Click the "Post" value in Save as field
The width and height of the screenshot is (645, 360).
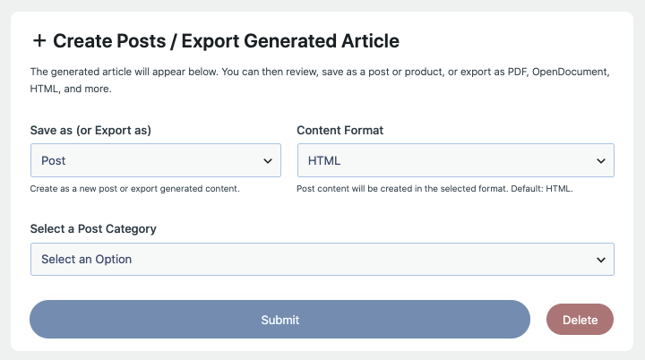click(x=53, y=160)
